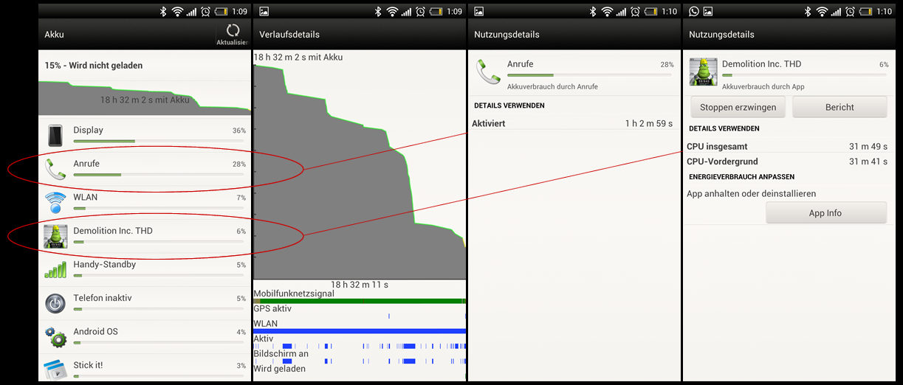Tap the Aktiviert label in Anrufe details

[489, 124]
